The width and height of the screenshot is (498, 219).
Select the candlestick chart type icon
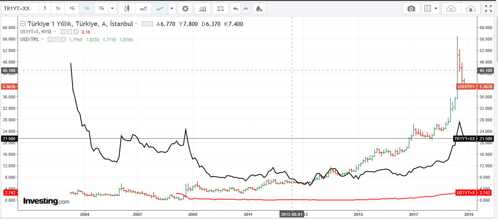point(127,8)
